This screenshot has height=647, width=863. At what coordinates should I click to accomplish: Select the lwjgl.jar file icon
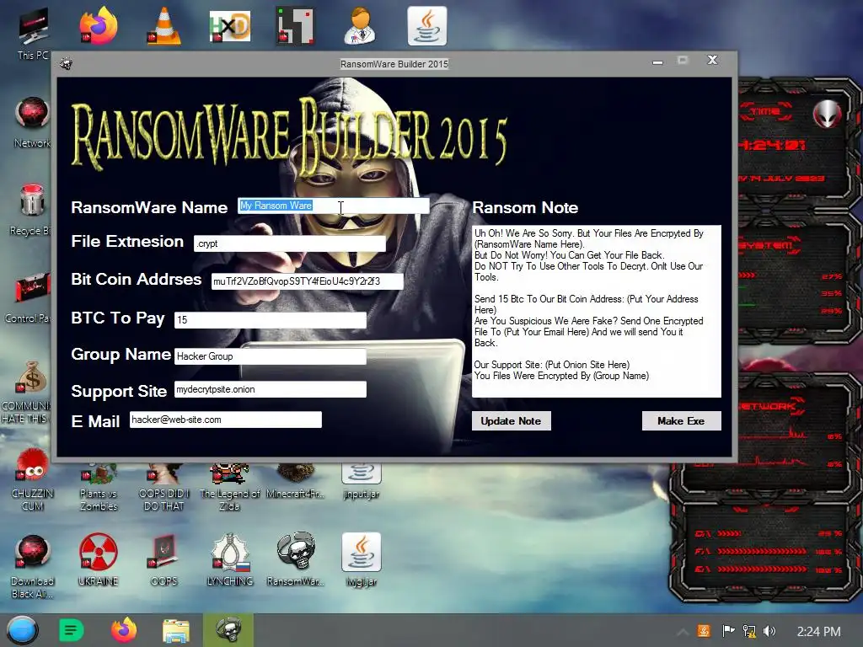pos(361,559)
